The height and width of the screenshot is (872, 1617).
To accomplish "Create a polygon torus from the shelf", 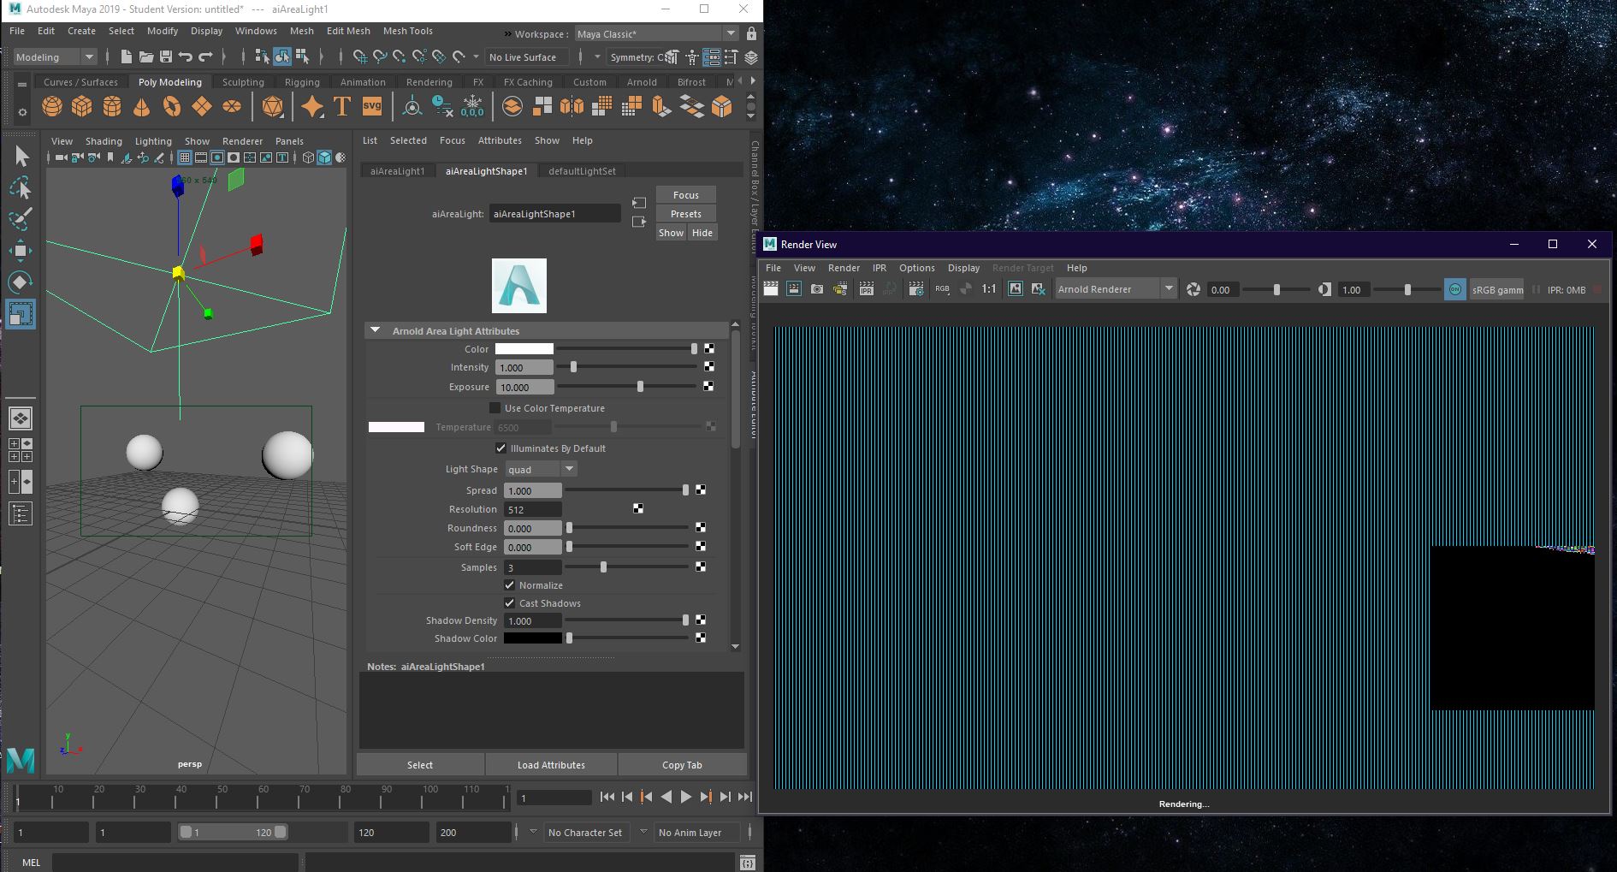I will tap(172, 106).
